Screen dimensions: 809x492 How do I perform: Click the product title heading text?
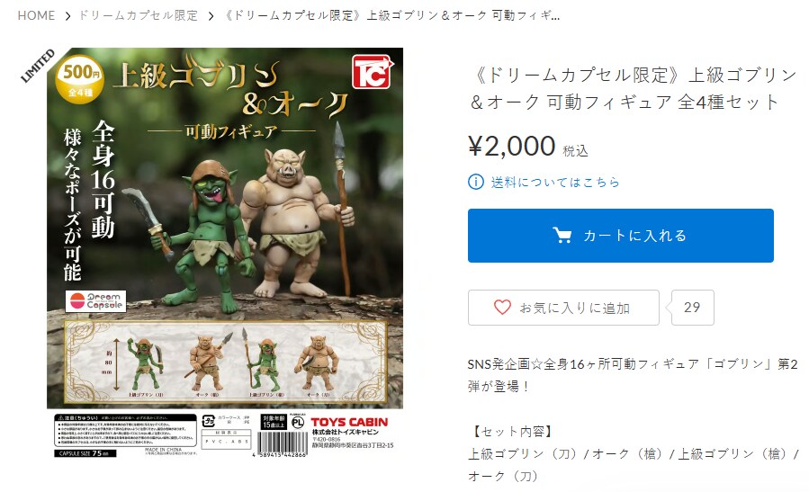(x=634, y=89)
